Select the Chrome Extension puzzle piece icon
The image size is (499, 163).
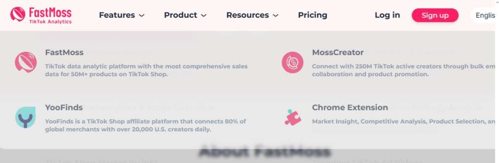(293, 118)
